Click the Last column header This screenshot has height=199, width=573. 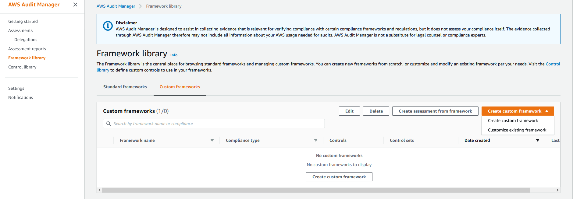click(x=555, y=140)
